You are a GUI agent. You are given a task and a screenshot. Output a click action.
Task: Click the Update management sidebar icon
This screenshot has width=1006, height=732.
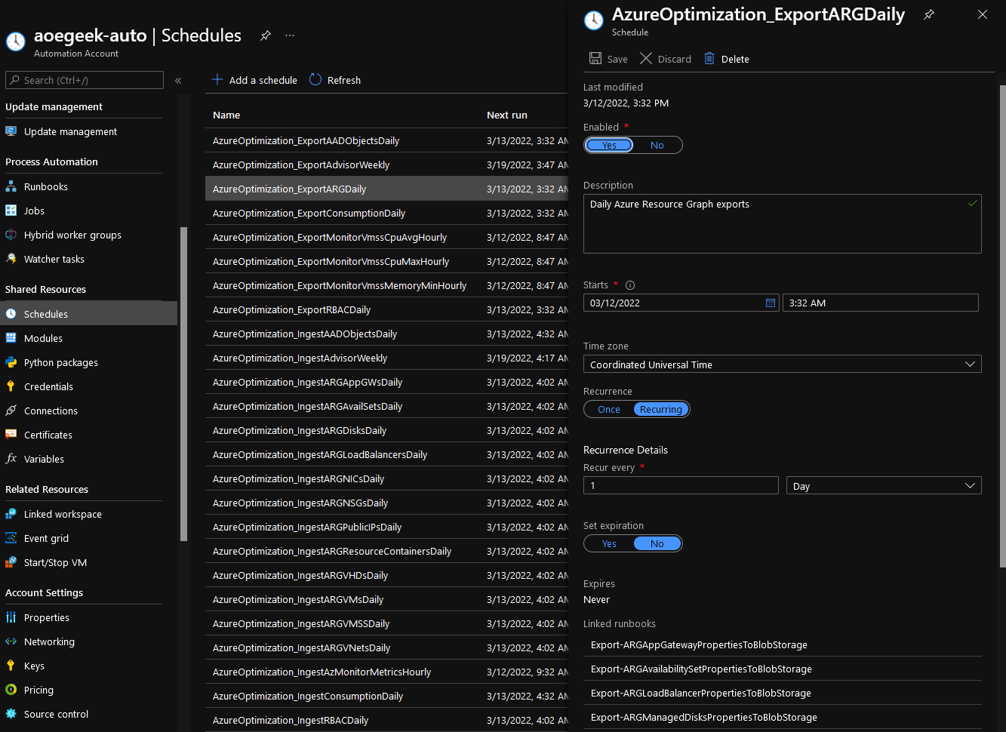tap(11, 131)
